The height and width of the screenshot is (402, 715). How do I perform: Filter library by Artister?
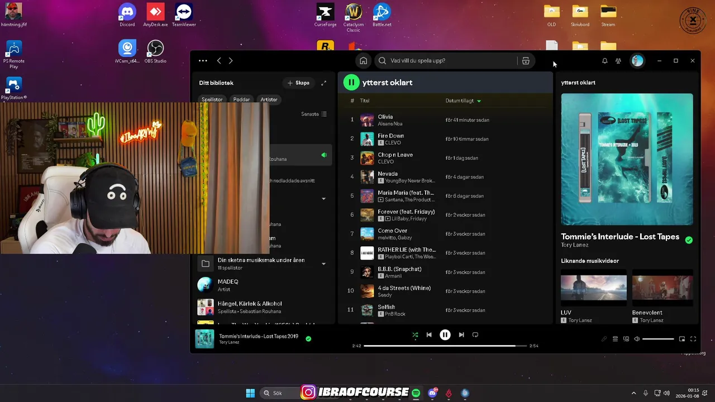tap(269, 99)
